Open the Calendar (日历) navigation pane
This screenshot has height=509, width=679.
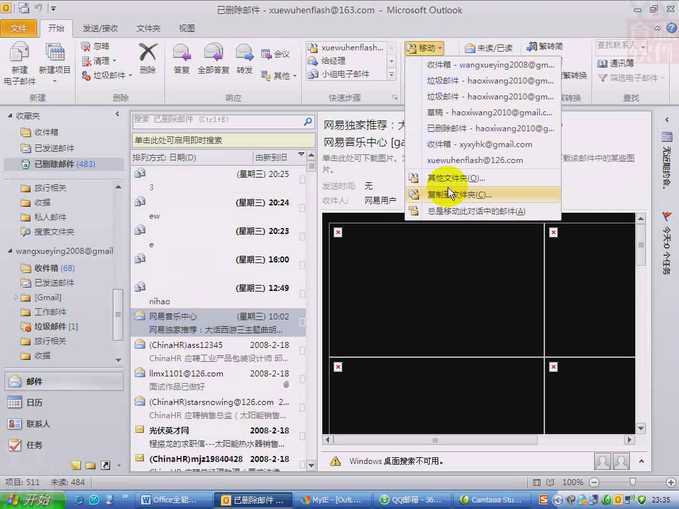pyautogui.click(x=64, y=402)
